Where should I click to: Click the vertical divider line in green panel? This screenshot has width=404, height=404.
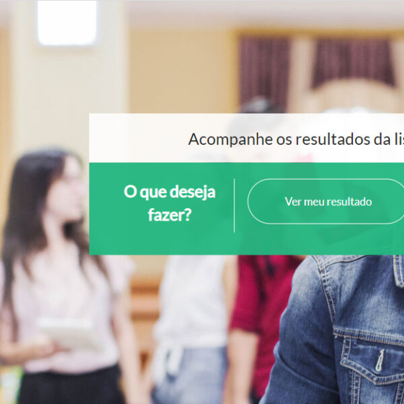(234, 205)
